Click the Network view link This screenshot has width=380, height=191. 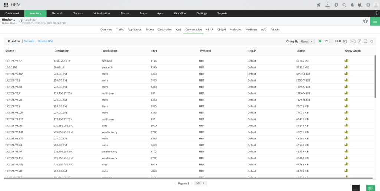tap(29, 41)
